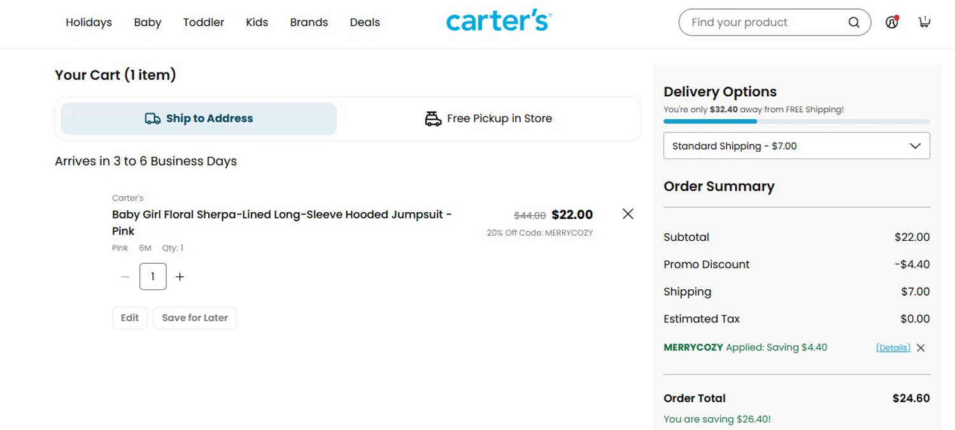This screenshot has height=430, width=955.
Task: Remove jumpsuit item with X icon
Action: click(628, 214)
